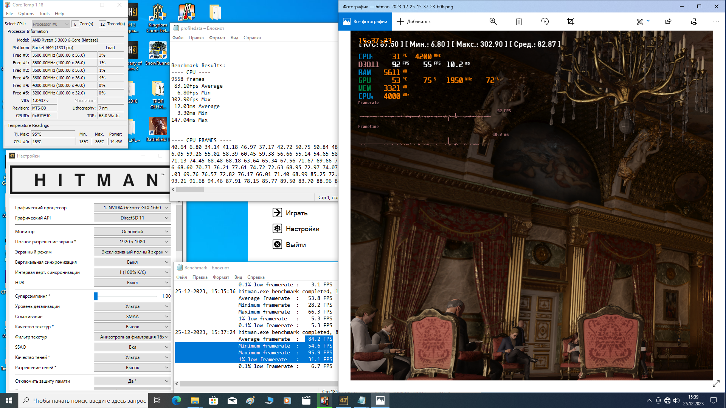Click Все фотографии button in Photos
Screen dimensions: 726x408
point(365,22)
